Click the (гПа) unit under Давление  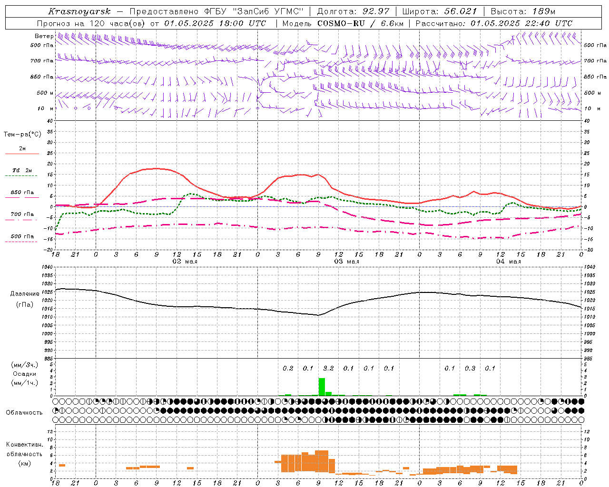point(25,304)
